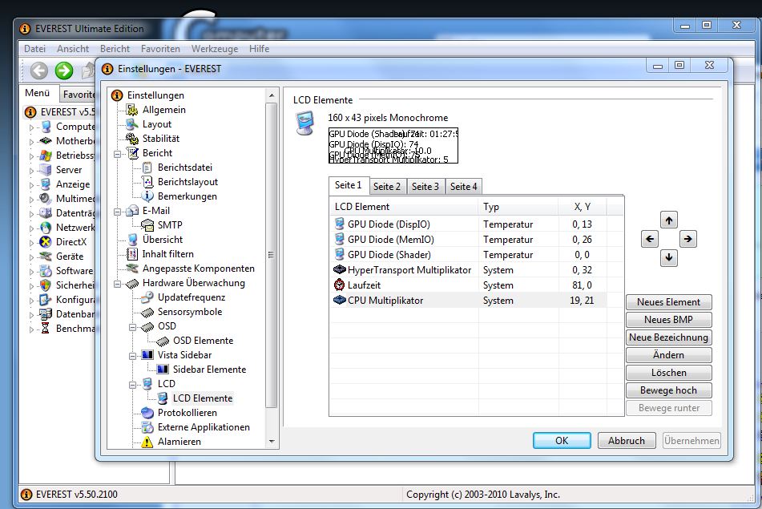Click the Löschen button

(x=669, y=373)
